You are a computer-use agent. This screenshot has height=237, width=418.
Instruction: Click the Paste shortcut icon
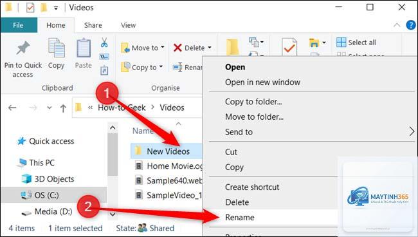coord(104,70)
